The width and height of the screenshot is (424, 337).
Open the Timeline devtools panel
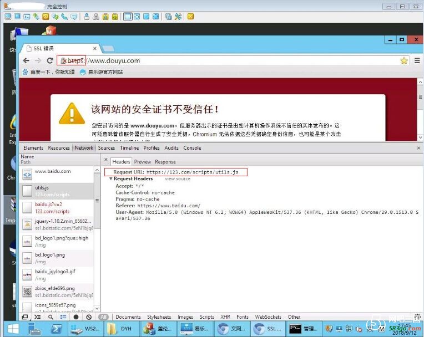pyautogui.click(x=129, y=148)
